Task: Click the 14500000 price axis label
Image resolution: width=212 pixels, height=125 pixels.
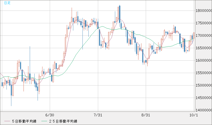Action: click(203, 98)
